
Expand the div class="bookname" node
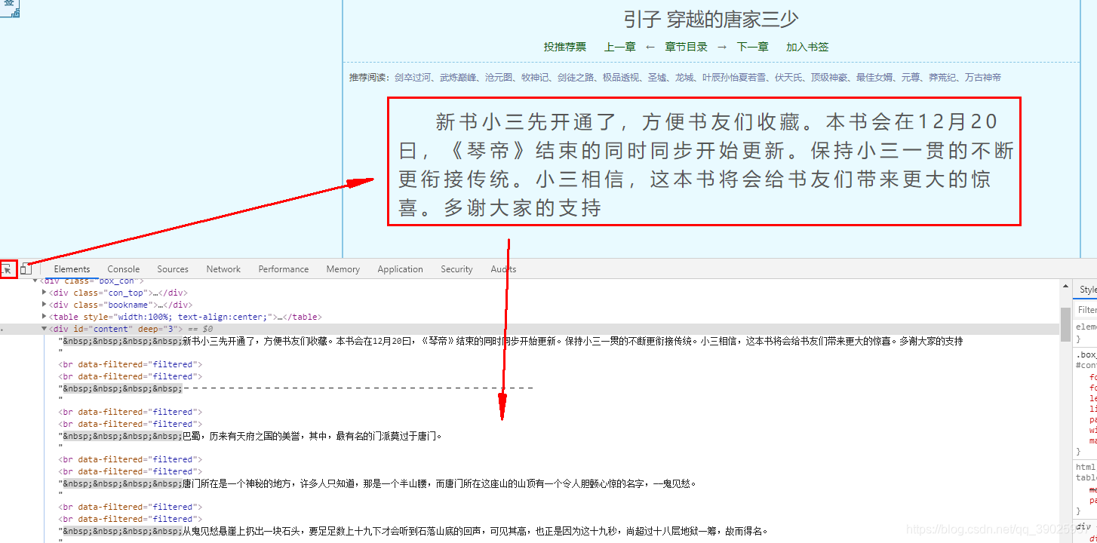pyautogui.click(x=44, y=305)
